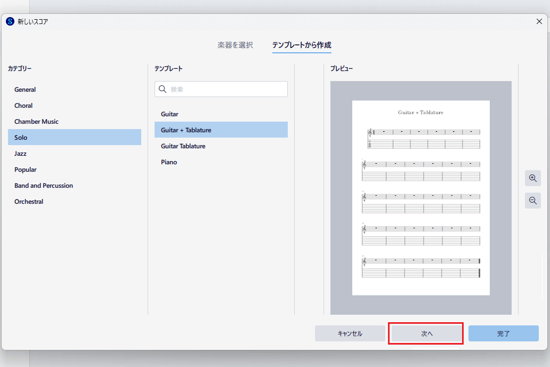
Task: Select the Popular category
Action: pyautogui.click(x=26, y=170)
